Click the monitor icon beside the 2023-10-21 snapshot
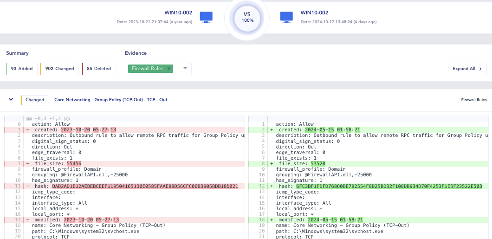The height and width of the screenshot is (239, 492). [x=206, y=17]
